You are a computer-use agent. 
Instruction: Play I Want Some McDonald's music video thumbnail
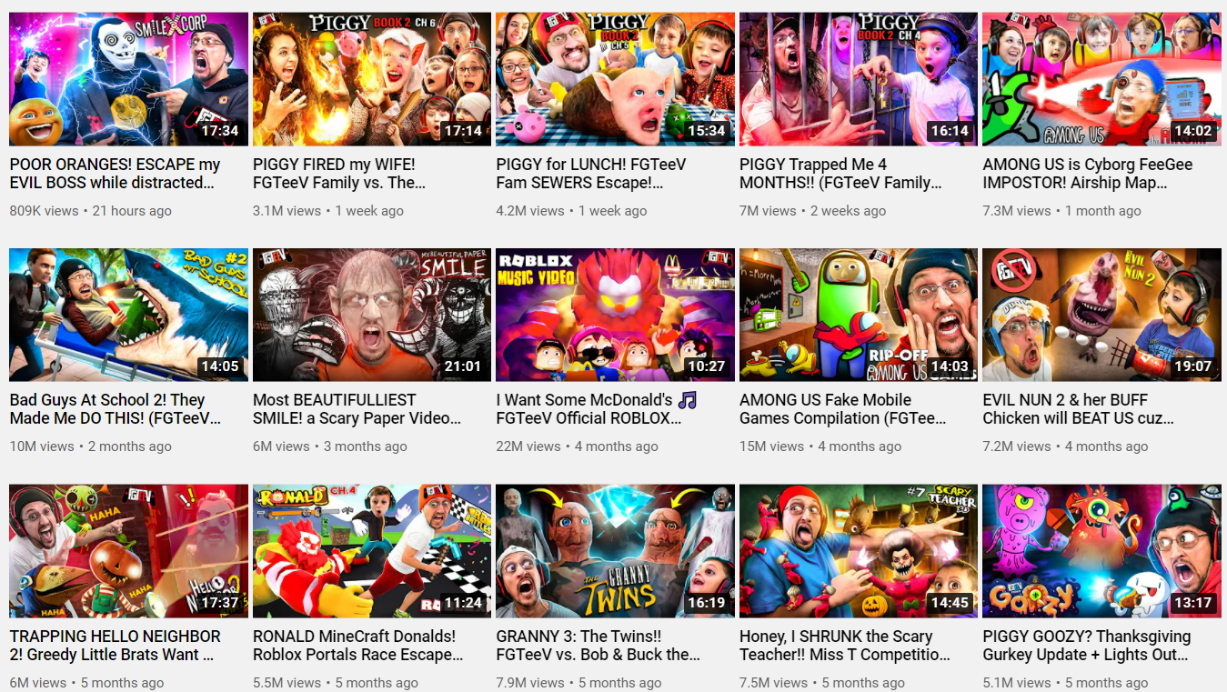(615, 315)
